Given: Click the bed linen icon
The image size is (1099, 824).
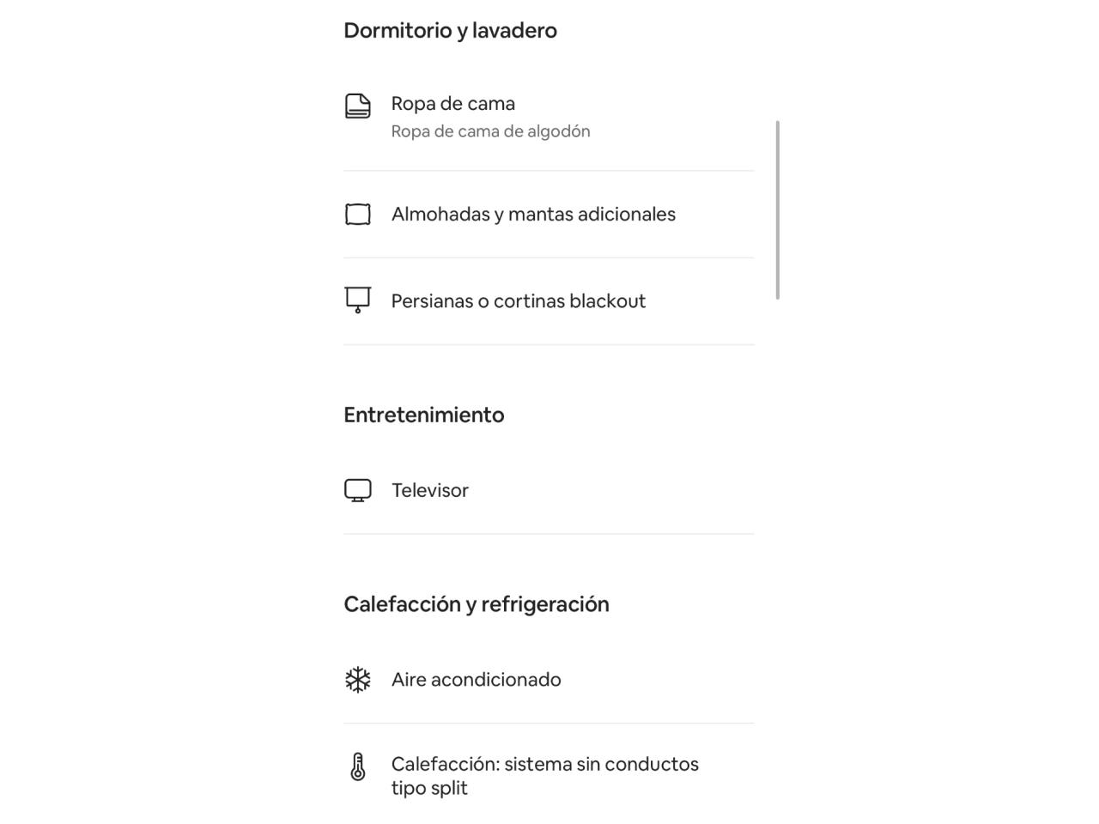Looking at the screenshot, I should tap(358, 106).
